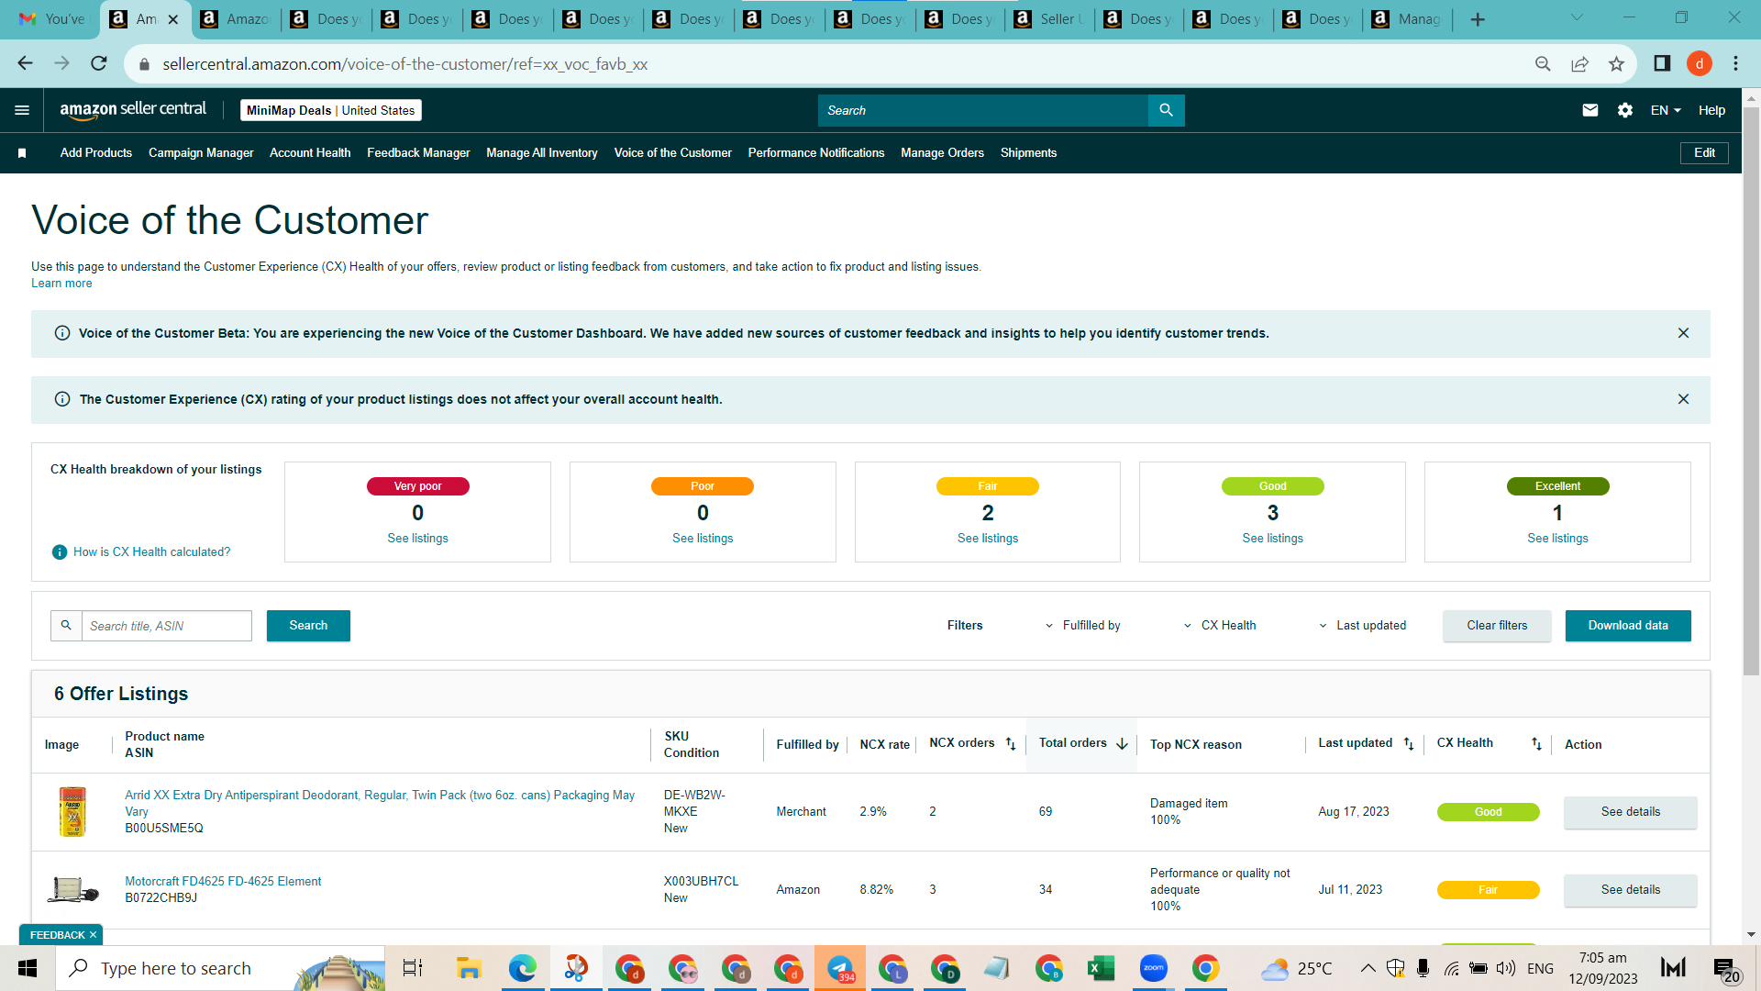Image resolution: width=1761 pixels, height=991 pixels.
Task: Open Manage All Inventory
Action: pos(542,153)
